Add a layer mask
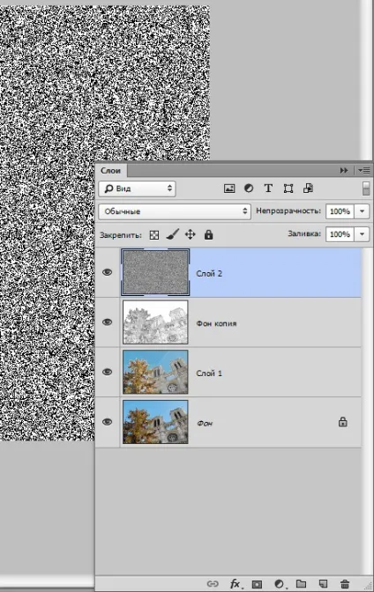 point(257,584)
